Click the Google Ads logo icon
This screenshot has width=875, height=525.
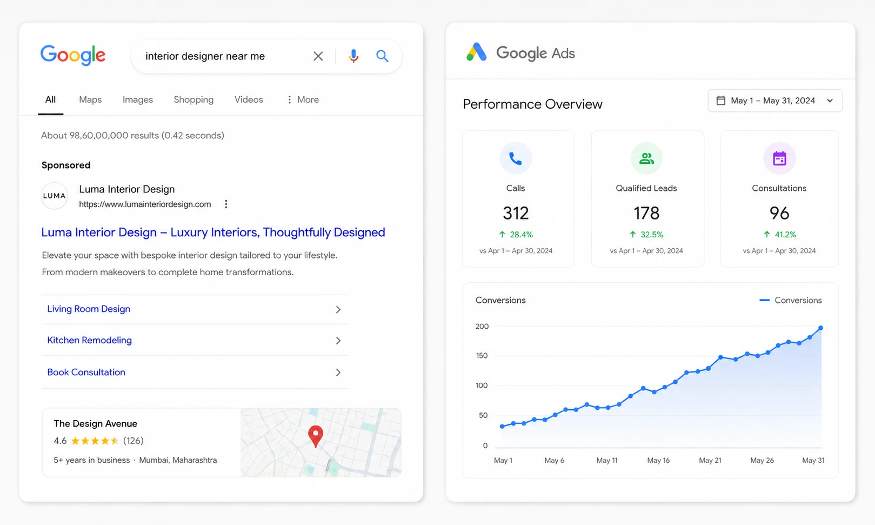477,52
